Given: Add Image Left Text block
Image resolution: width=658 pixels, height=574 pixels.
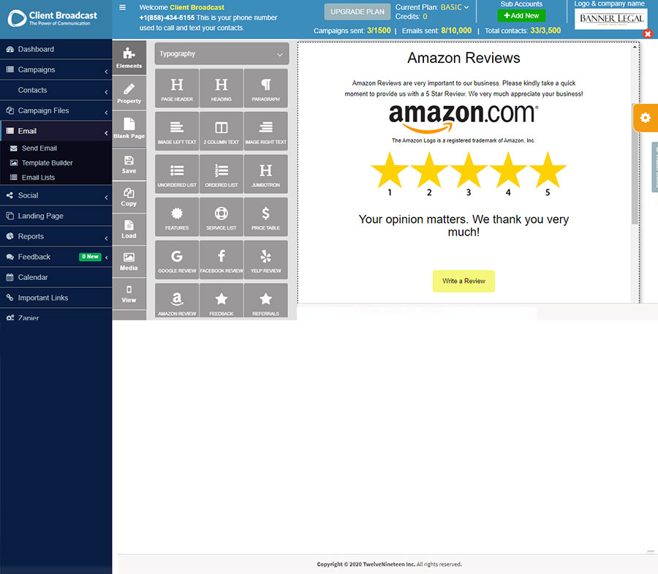Looking at the screenshot, I should (177, 131).
